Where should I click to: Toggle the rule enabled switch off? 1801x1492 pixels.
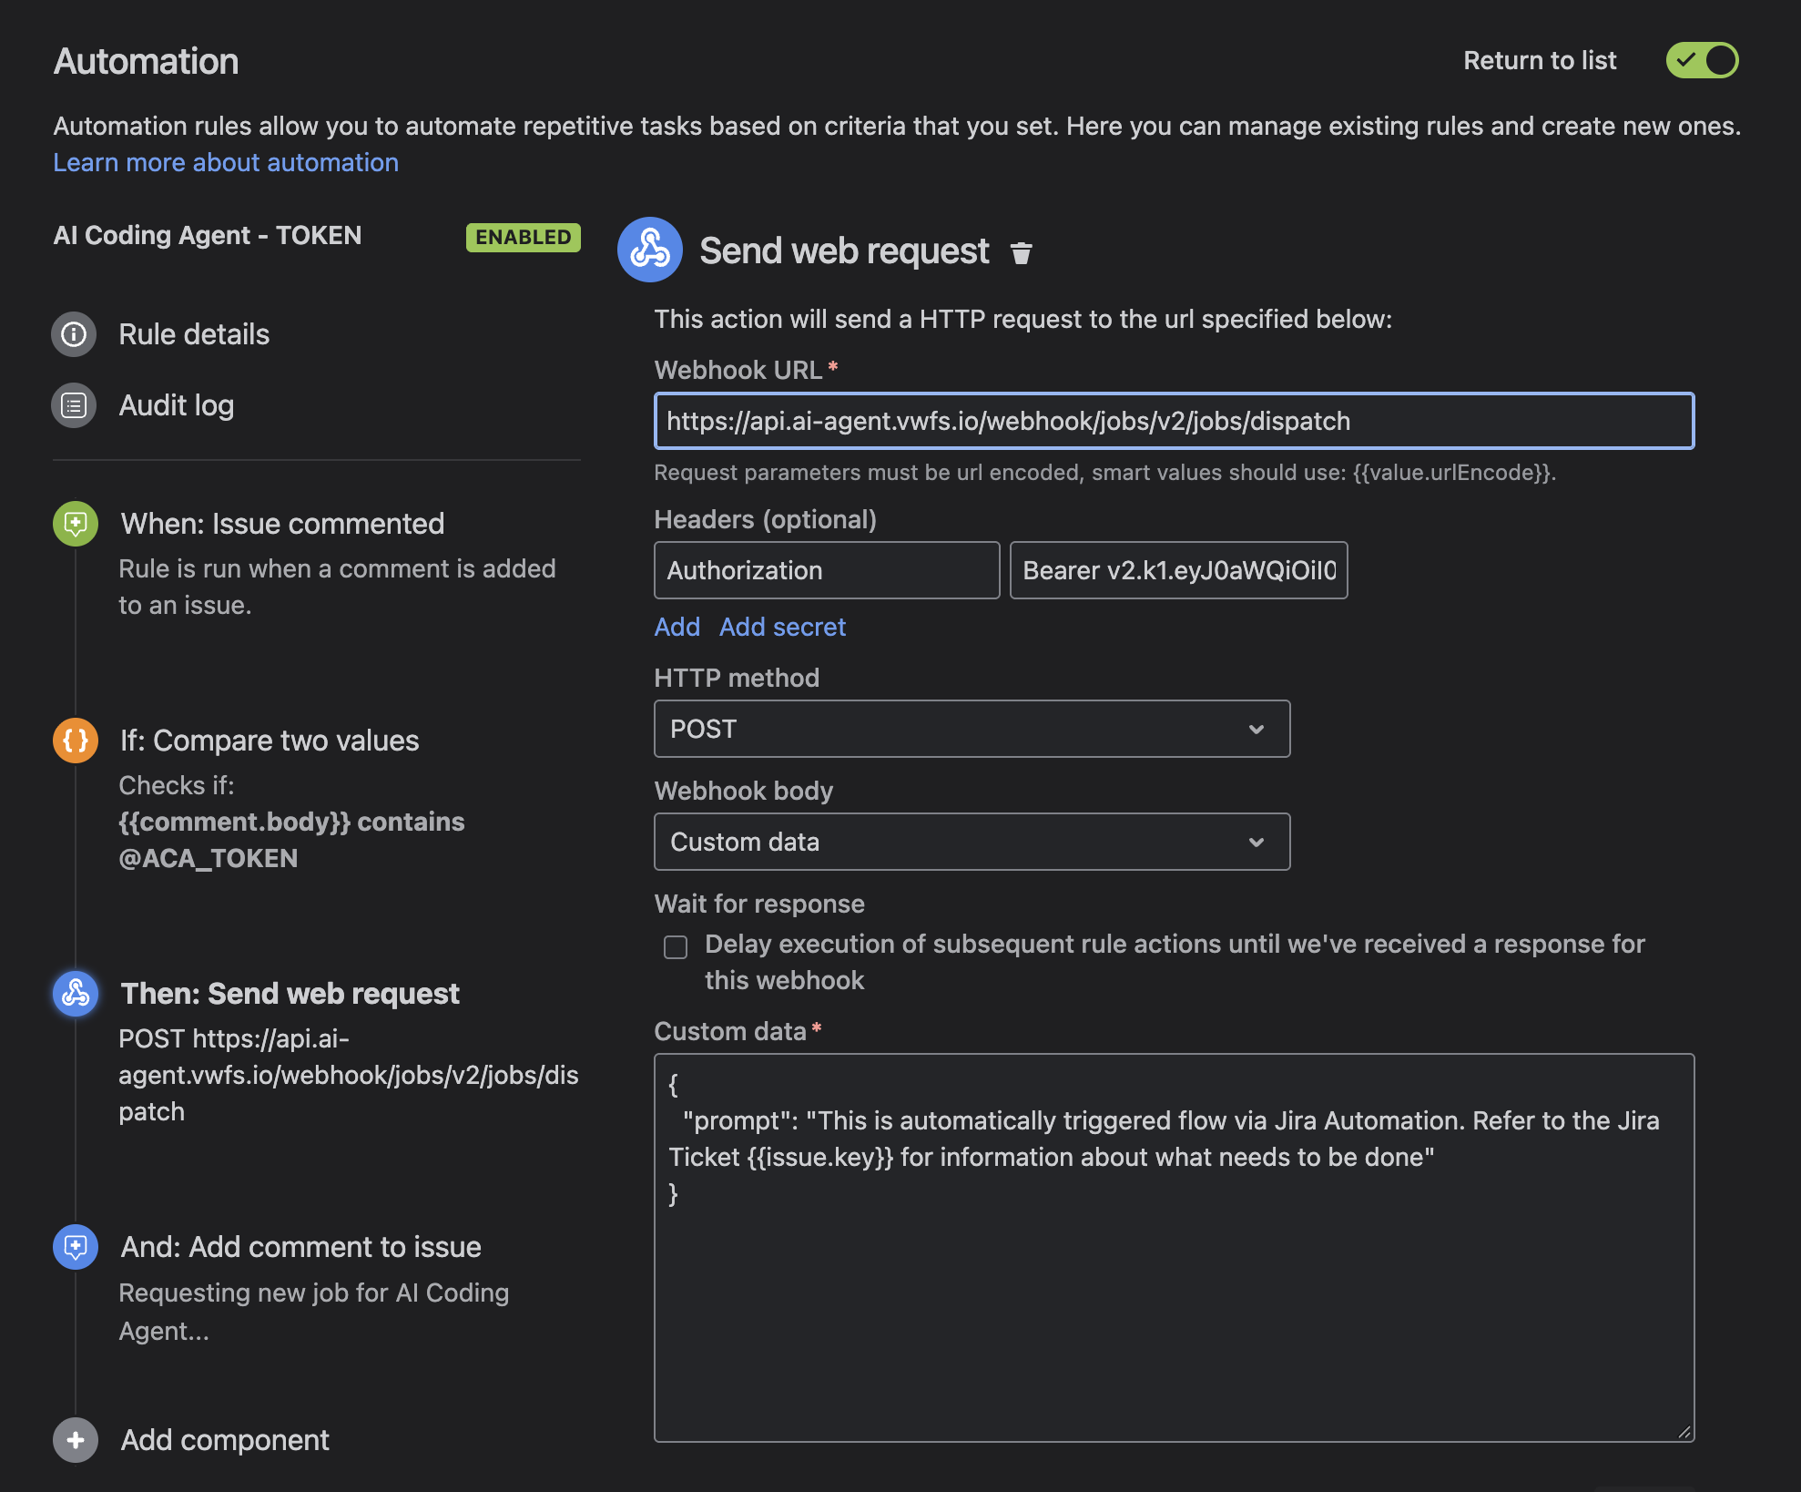(x=1702, y=60)
